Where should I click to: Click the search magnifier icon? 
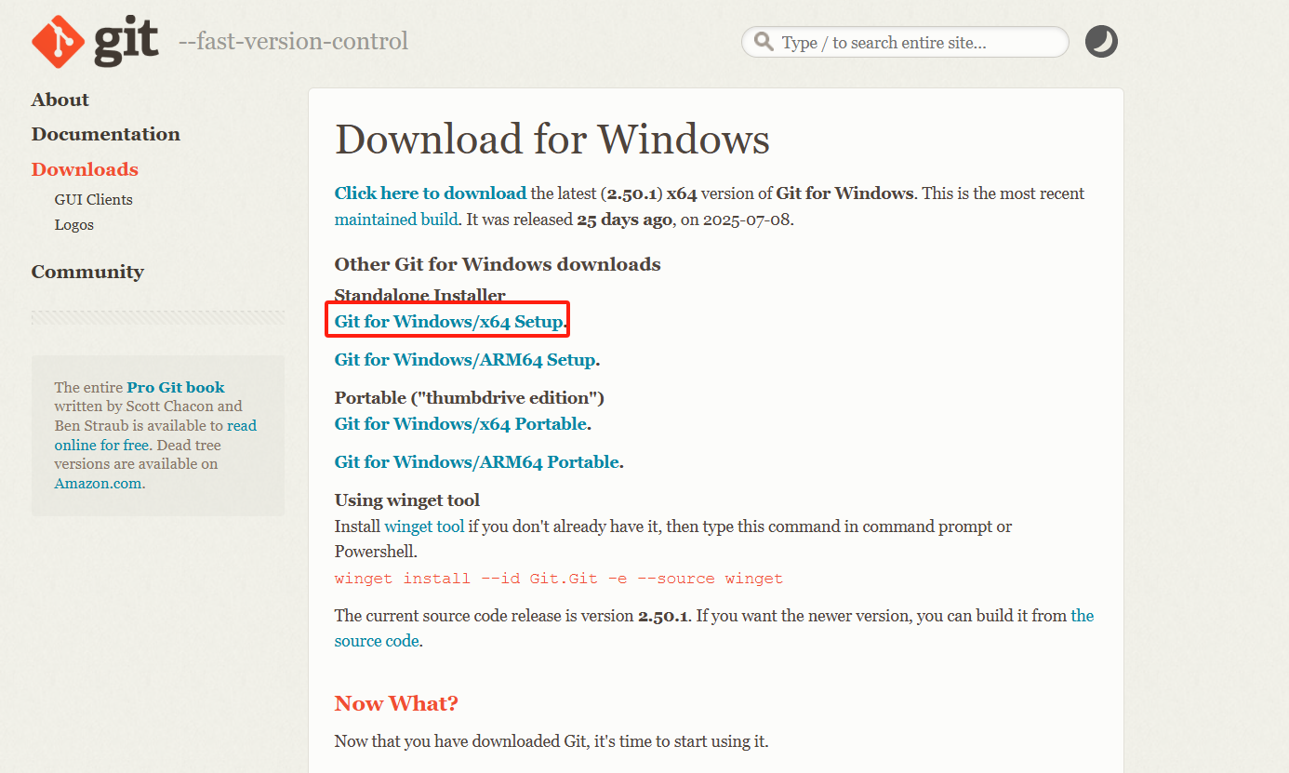(764, 42)
